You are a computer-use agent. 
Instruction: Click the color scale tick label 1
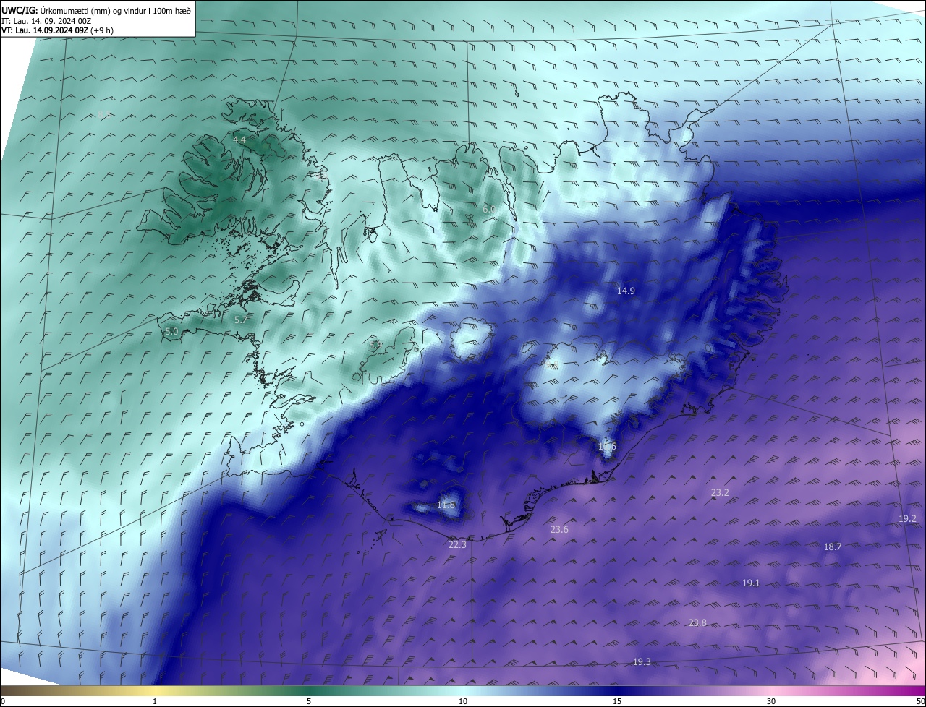[155, 701]
